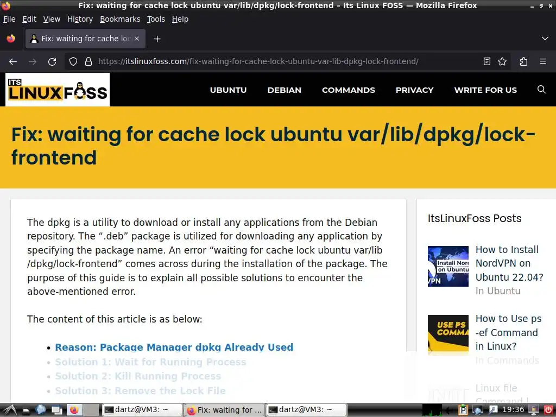The height and width of the screenshot is (417, 556).
Task: Click the network connection tray icon
Action: pos(477,410)
